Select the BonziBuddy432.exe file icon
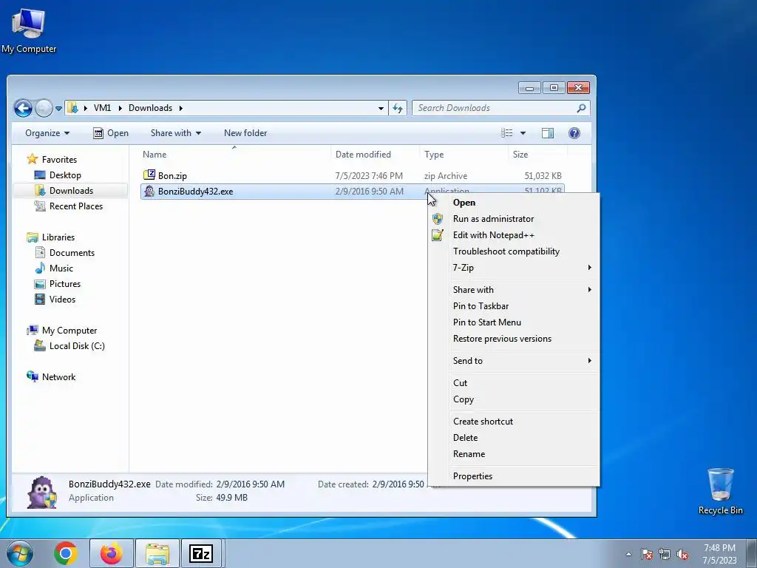The image size is (757, 568). pyautogui.click(x=149, y=192)
